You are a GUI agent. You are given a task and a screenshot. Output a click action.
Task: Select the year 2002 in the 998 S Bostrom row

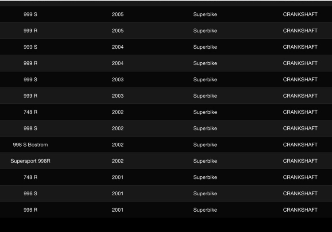coord(118,145)
